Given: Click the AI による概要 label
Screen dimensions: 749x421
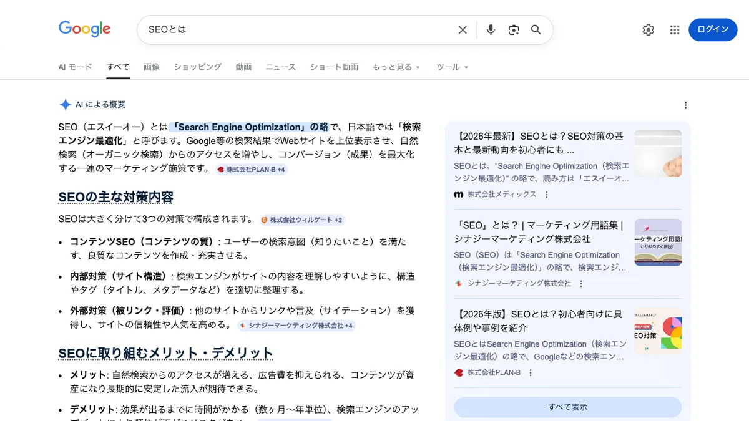Looking at the screenshot, I should tap(100, 105).
